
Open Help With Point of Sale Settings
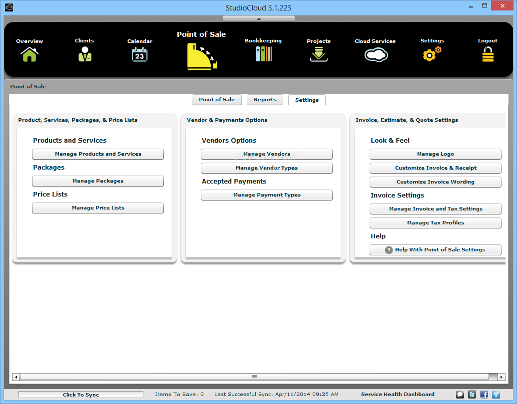point(436,250)
